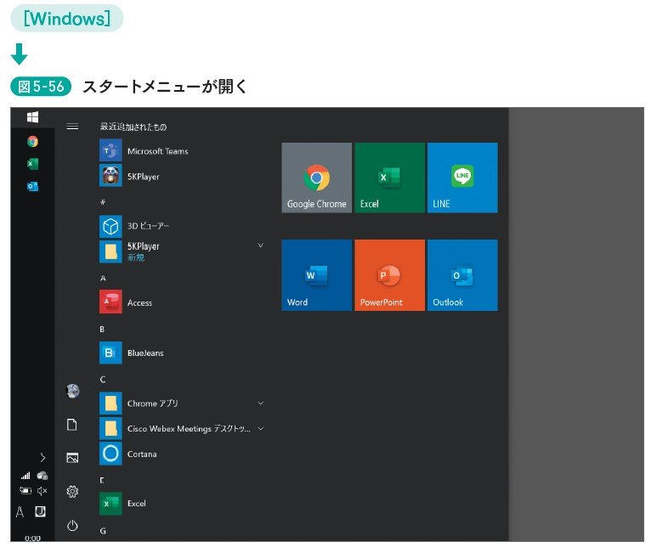This screenshot has height=553, width=657.
Task: Click the G letter section header
Action: 103,531
